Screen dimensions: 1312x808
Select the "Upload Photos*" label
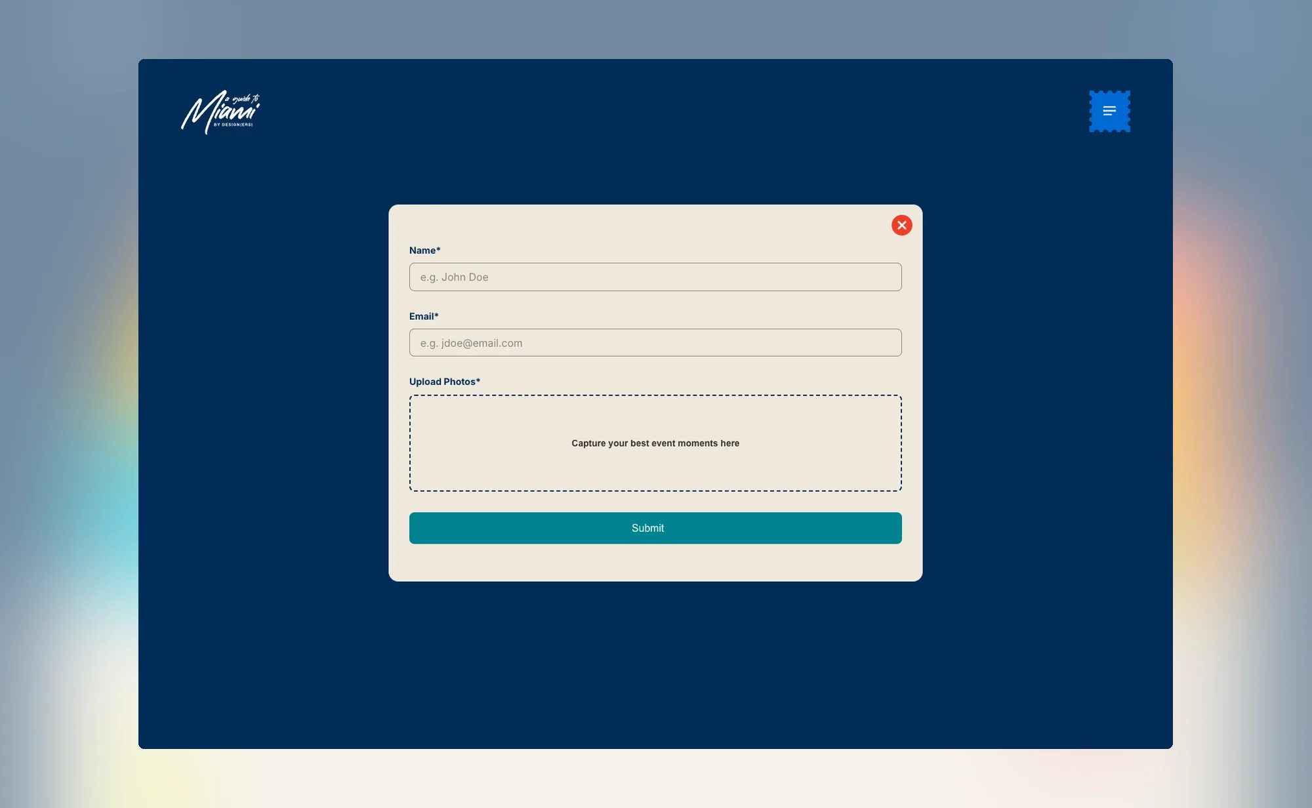click(x=445, y=382)
